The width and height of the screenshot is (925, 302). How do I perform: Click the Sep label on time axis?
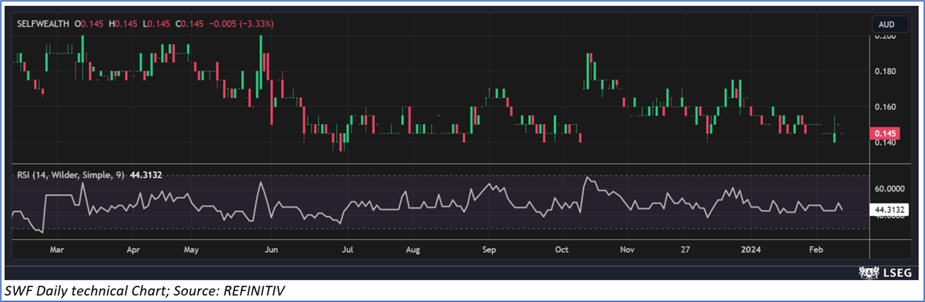pos(488,250)
